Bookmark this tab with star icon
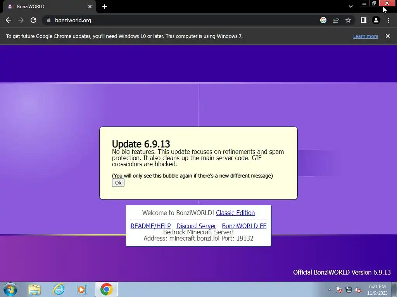 pos(348,20)
